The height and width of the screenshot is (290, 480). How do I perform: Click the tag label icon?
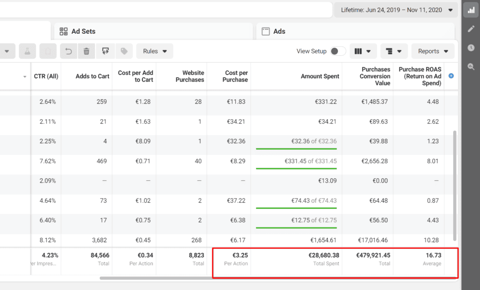pos(124,51)
